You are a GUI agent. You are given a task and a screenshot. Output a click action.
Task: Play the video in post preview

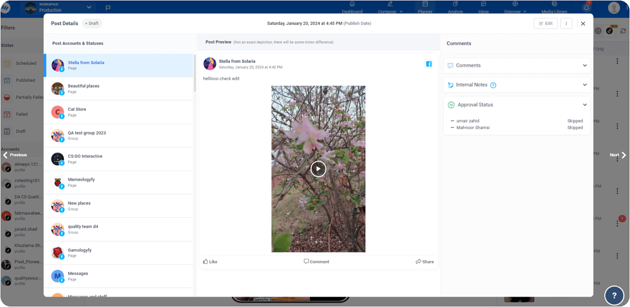(318, 168)
